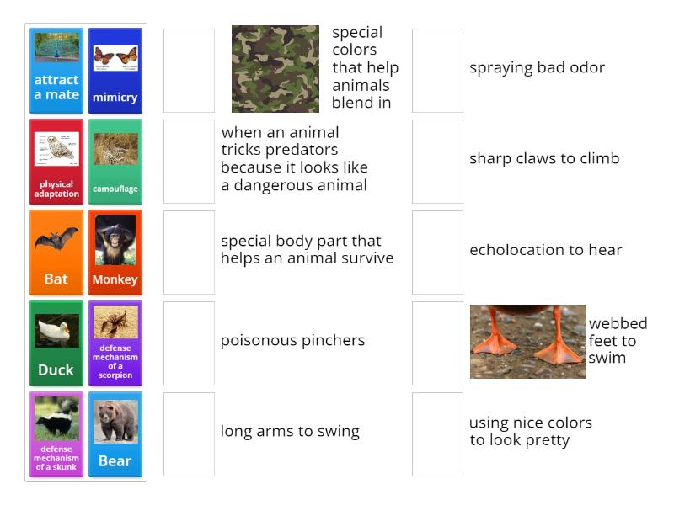The width and height of the screenshot is (674, 505).
Task: Select the Bear card
Action: 115,433
